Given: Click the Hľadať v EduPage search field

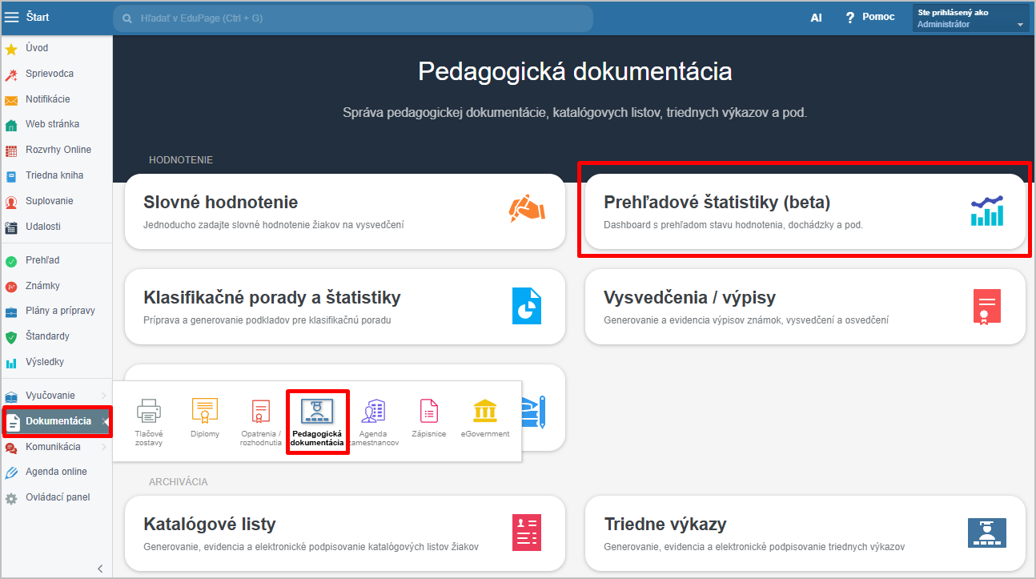Looking at the screenshot, I should click(352, 18).
